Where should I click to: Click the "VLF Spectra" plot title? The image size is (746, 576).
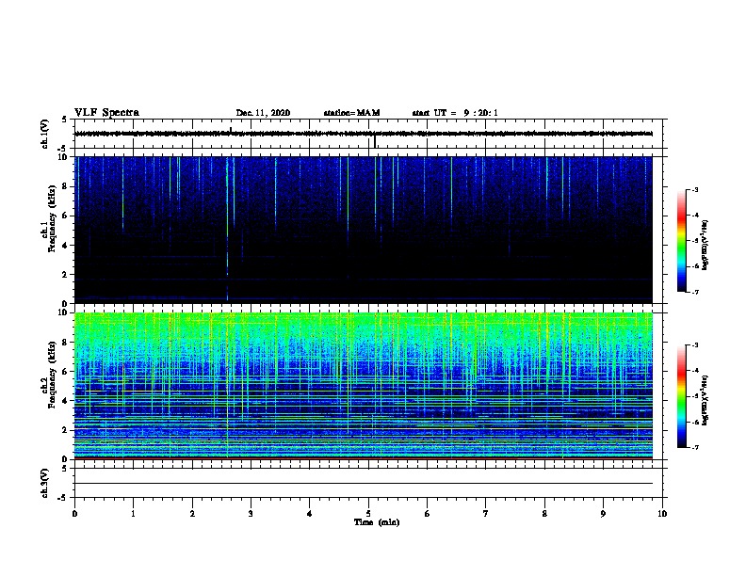click(x=106, y=113)
